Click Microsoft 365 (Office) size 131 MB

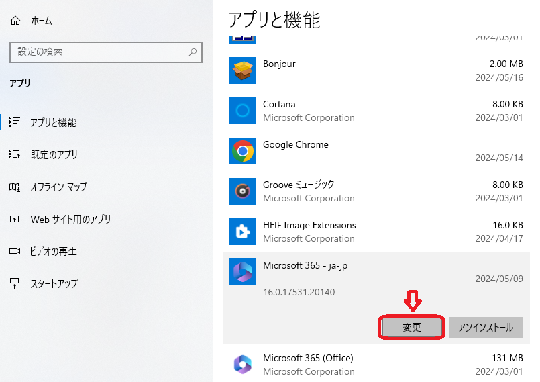[507, 358]
